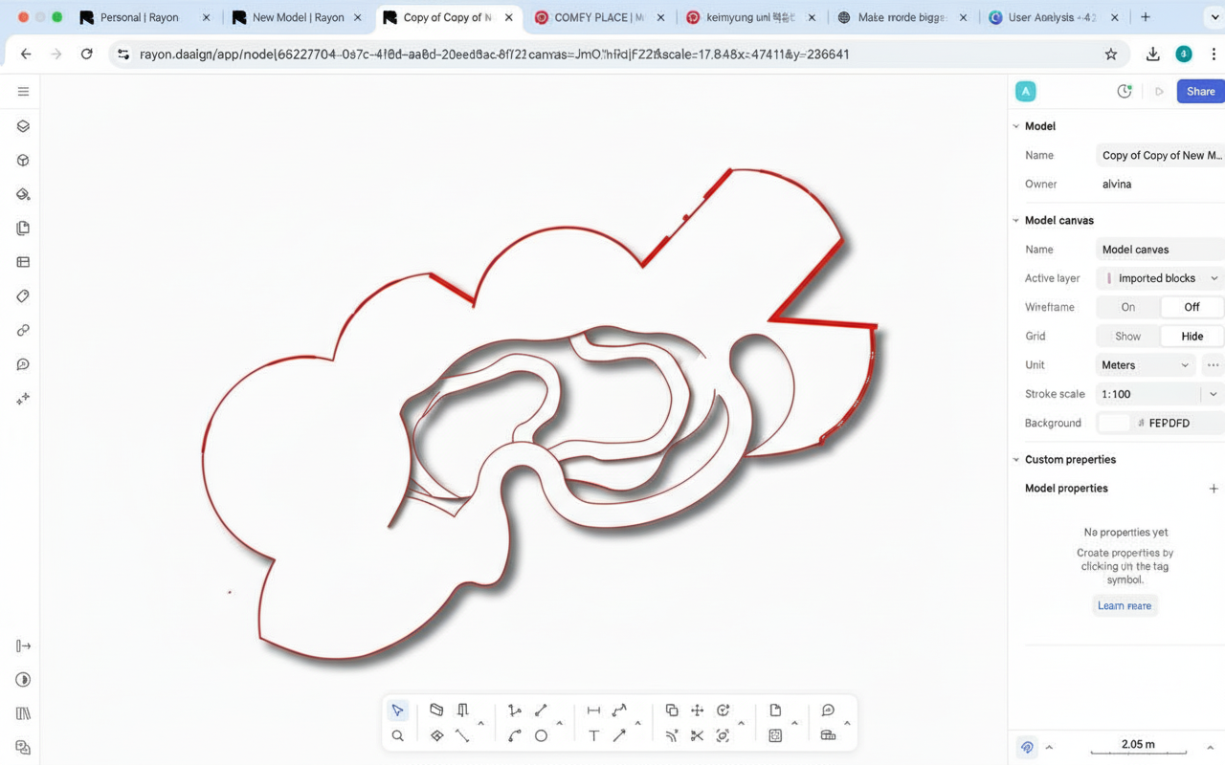Screen dimensions: 1225x765
Task: Click the magnifier zoom tool
Action: click(397, 735)
